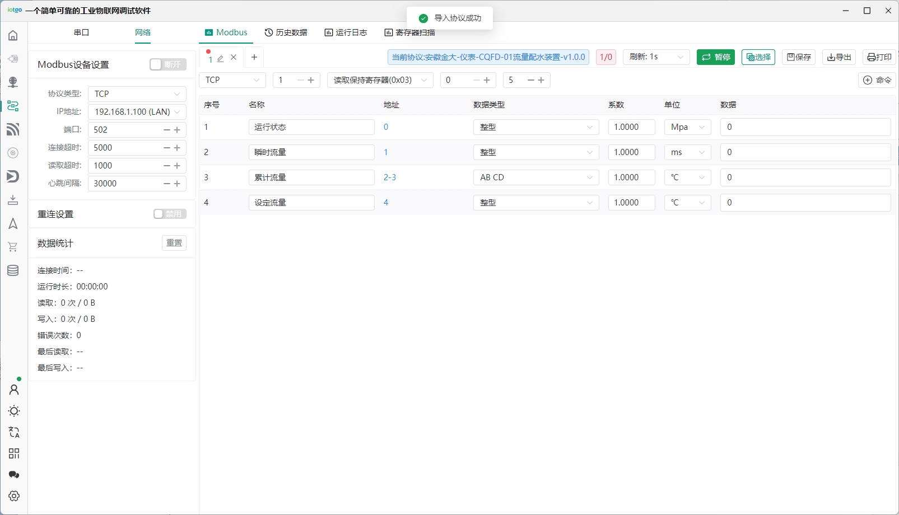Image resolution: width=899 pixels, height=515 pixels.
Task: Click the address link 2-3
Action: [390, 177]
